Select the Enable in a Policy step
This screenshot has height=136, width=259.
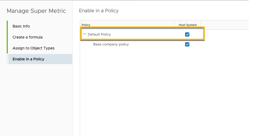[x=28, y=59]
